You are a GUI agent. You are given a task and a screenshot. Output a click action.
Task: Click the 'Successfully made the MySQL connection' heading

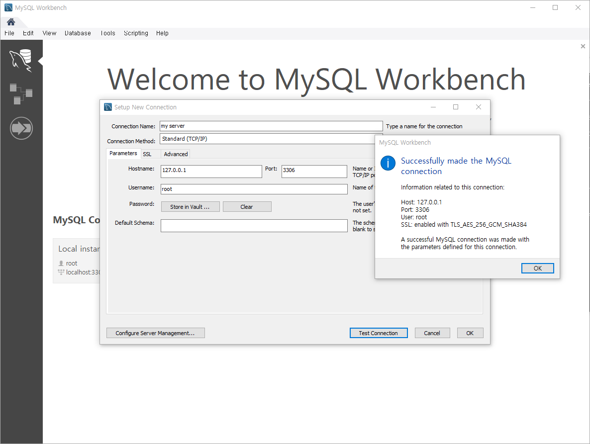456,166
